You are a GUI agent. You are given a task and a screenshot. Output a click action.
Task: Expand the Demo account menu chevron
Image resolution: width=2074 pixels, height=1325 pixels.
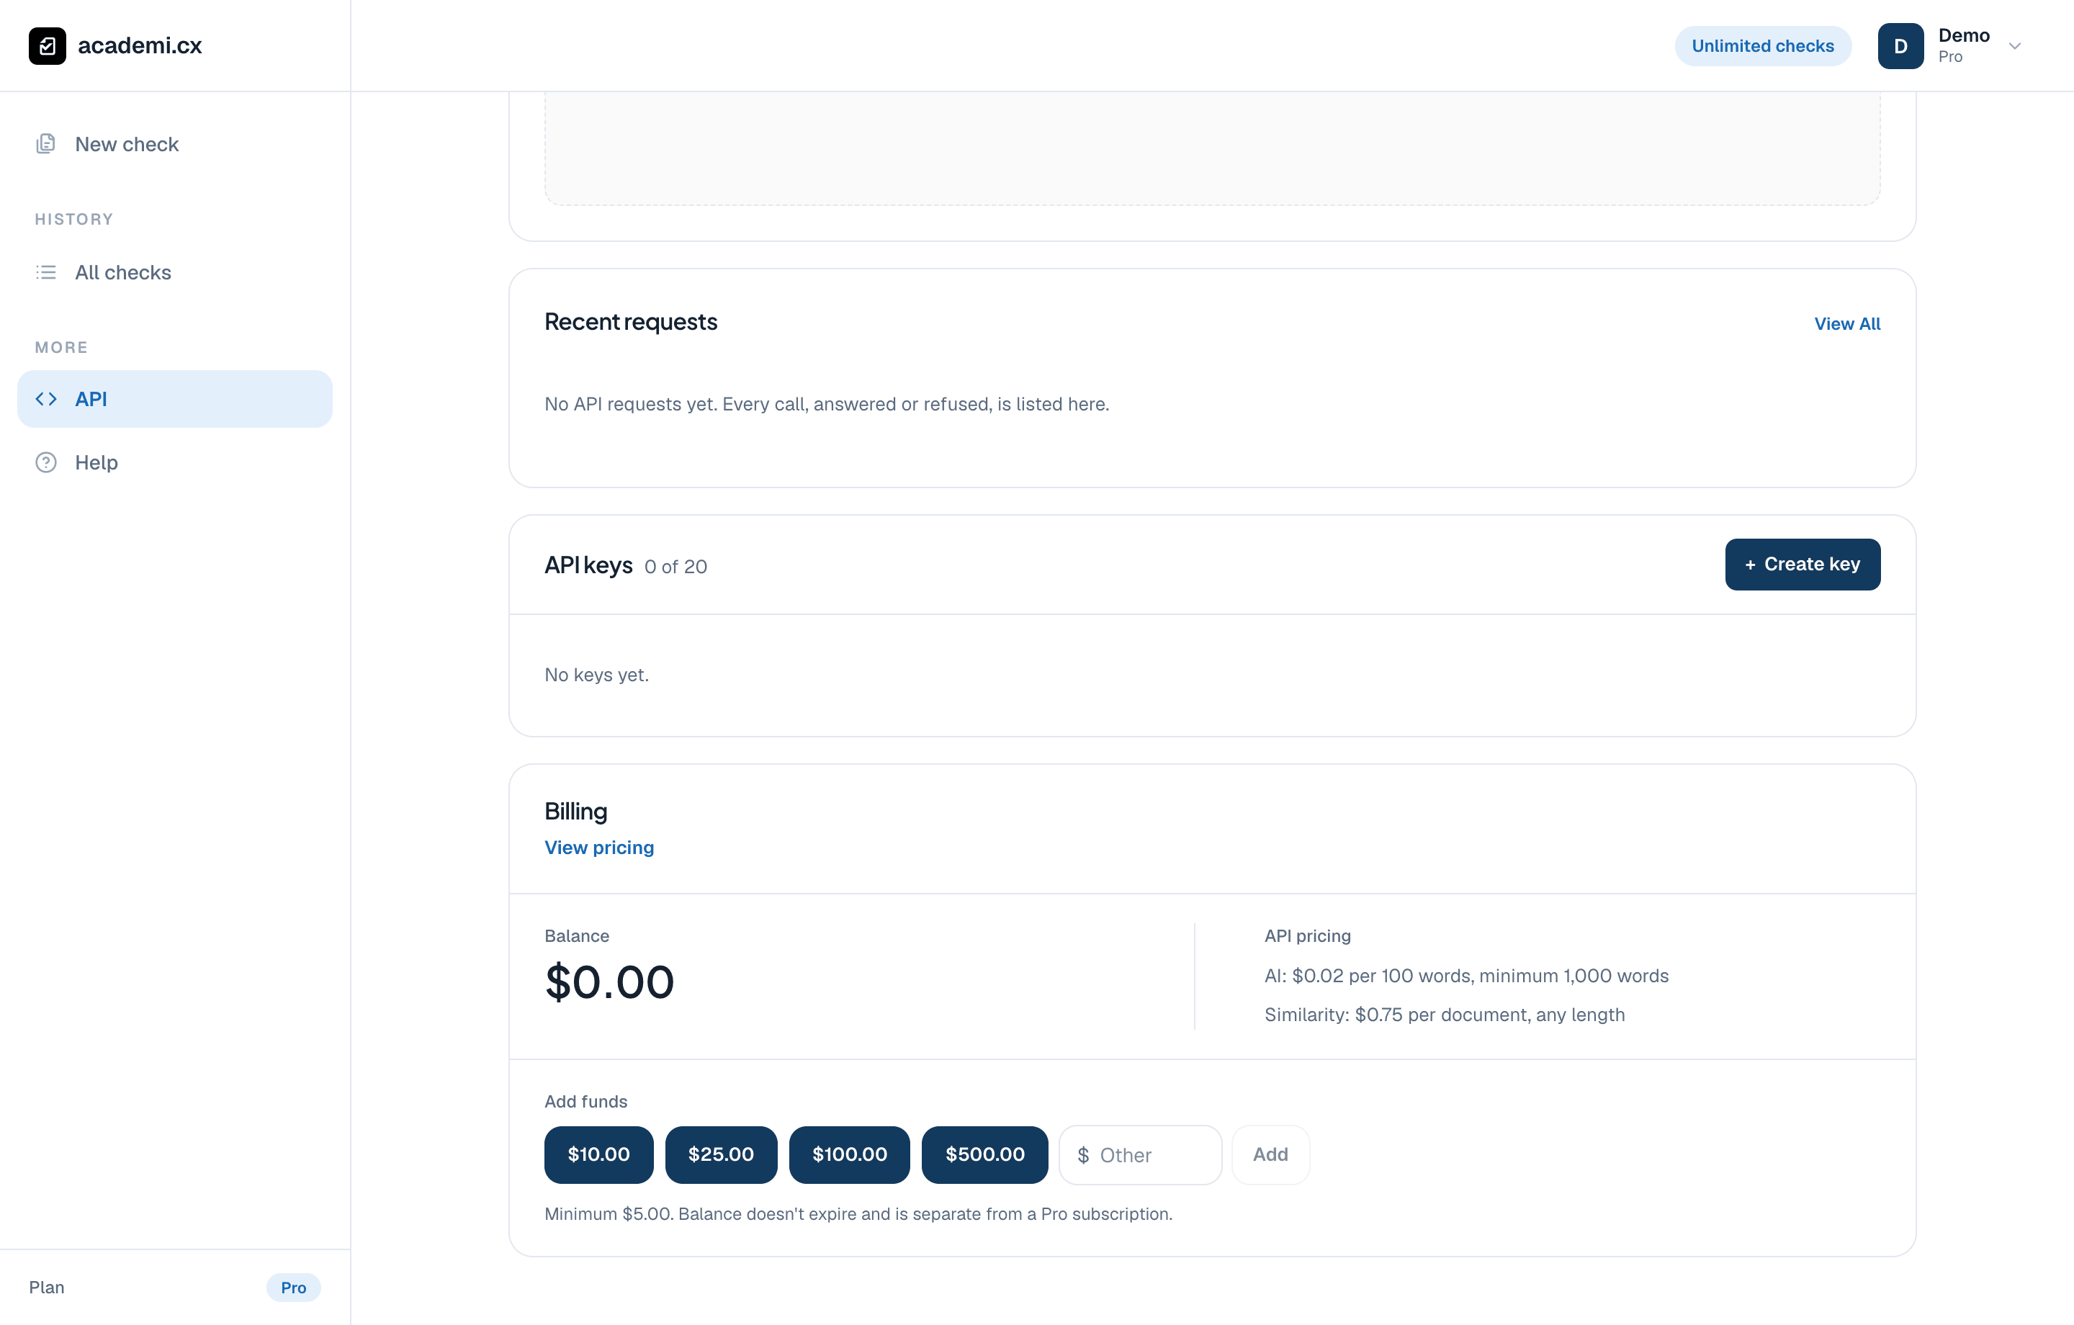click(x=2014, y=45)
